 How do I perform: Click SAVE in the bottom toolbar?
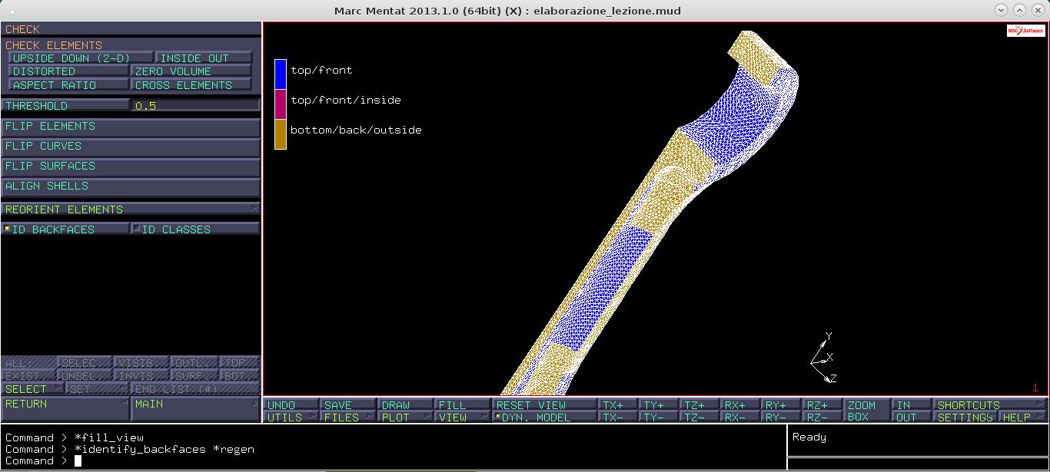point(349,405)
